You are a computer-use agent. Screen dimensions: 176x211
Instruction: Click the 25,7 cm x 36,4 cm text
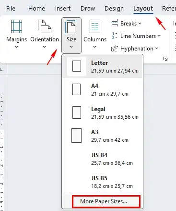coord(112,163)
